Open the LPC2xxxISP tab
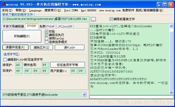This screenshot has width=175, height=107. pos(65,26)
